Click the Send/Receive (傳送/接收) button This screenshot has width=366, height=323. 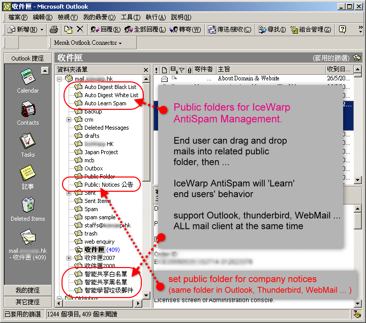(229, 30)
